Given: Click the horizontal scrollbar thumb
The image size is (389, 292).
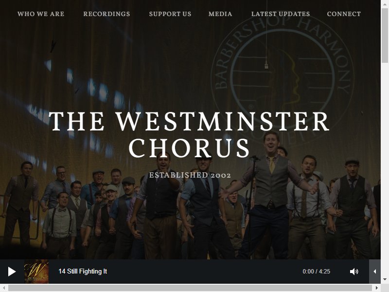Looking at the screenshot, I should coord(190,288).
